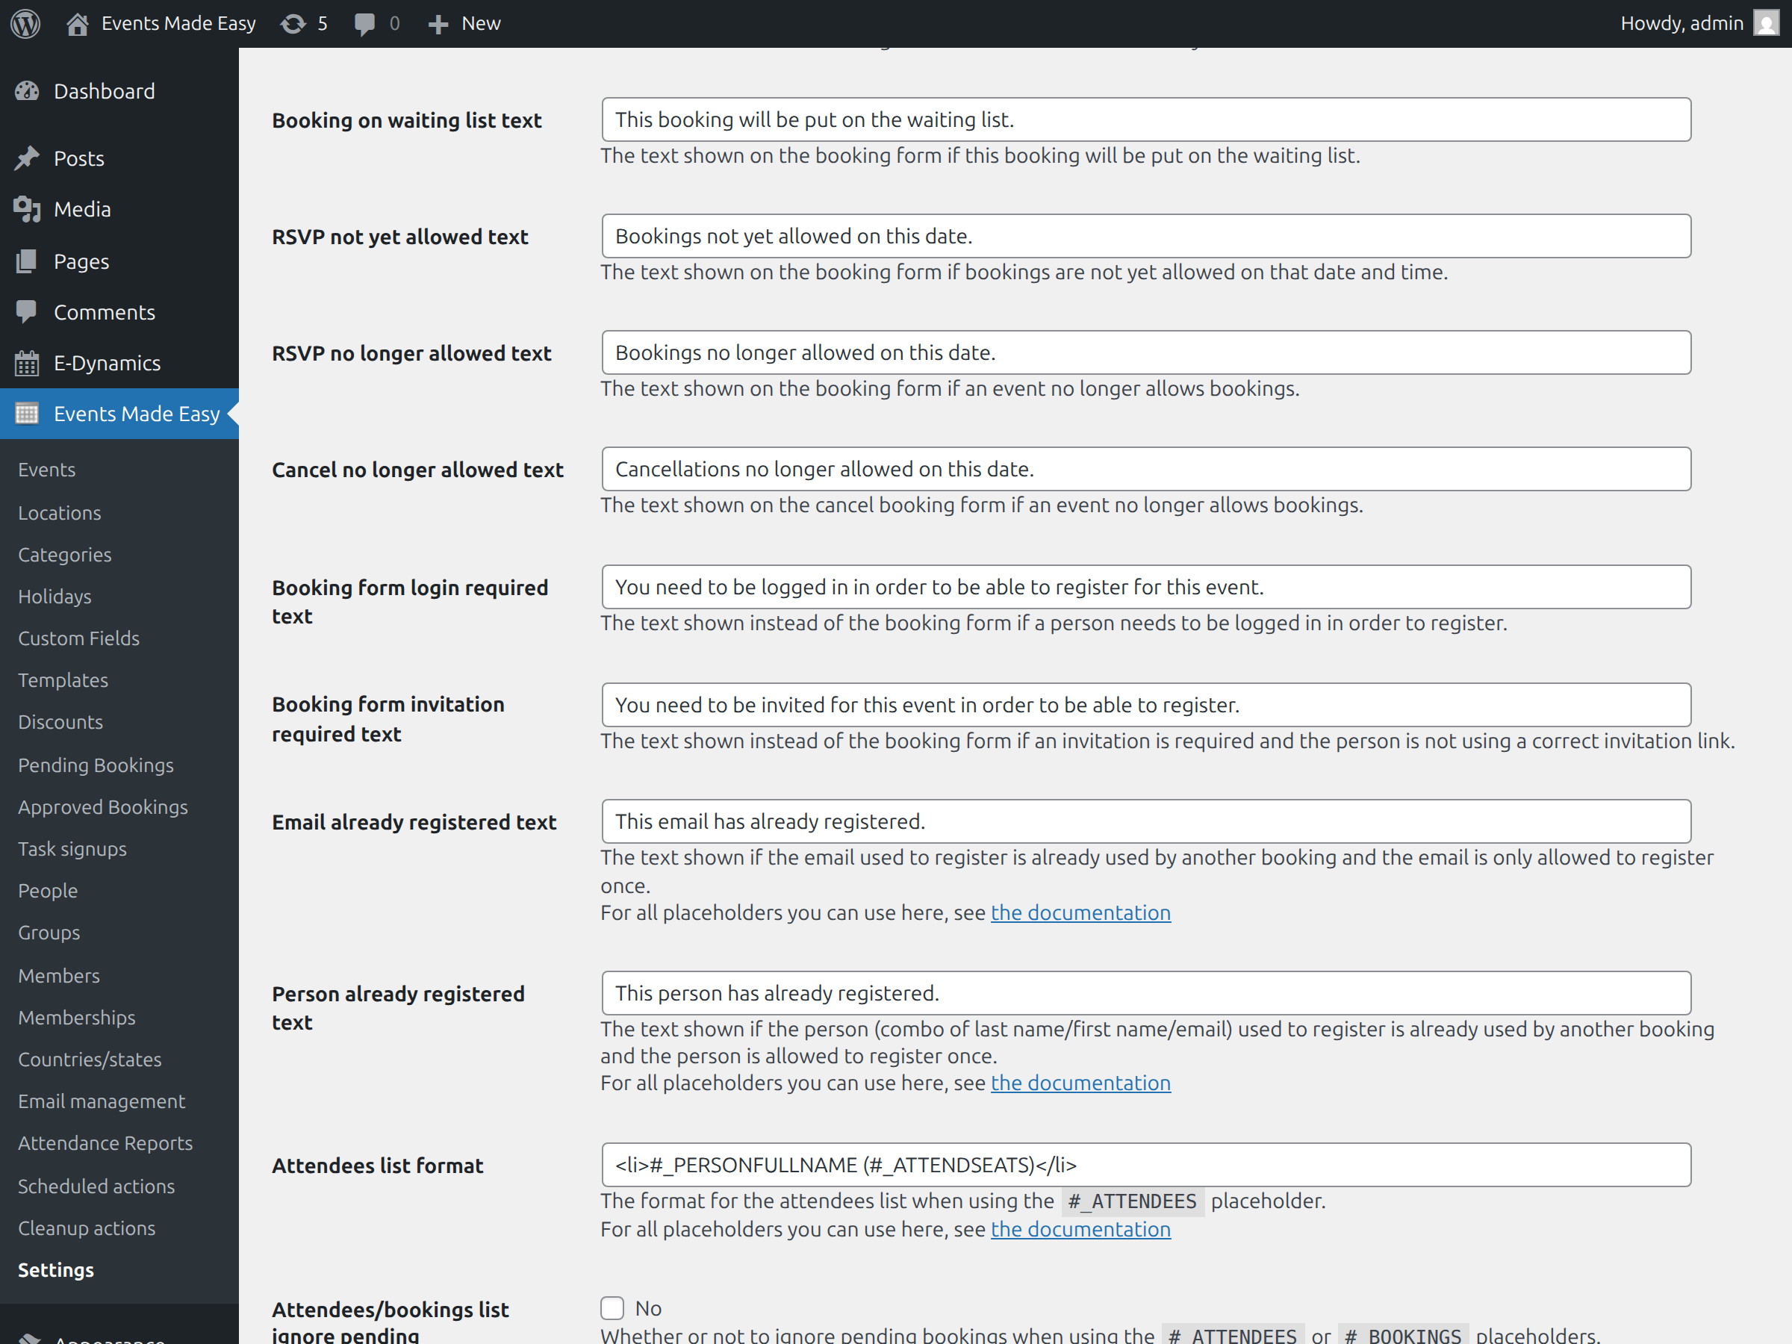
Task: Visit the site via the home icon
Action: tap(77, 22)
